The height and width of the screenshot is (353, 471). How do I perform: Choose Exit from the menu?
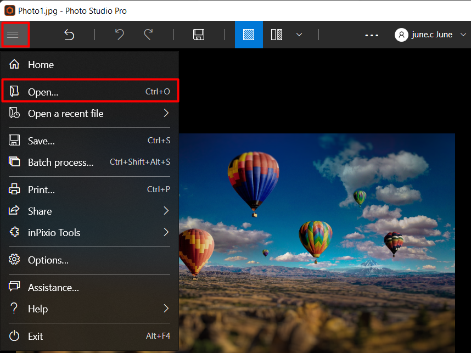tap(90, 336)
